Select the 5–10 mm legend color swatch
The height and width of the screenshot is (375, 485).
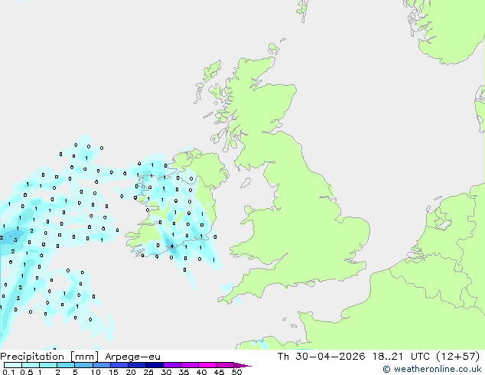[83, 365]
